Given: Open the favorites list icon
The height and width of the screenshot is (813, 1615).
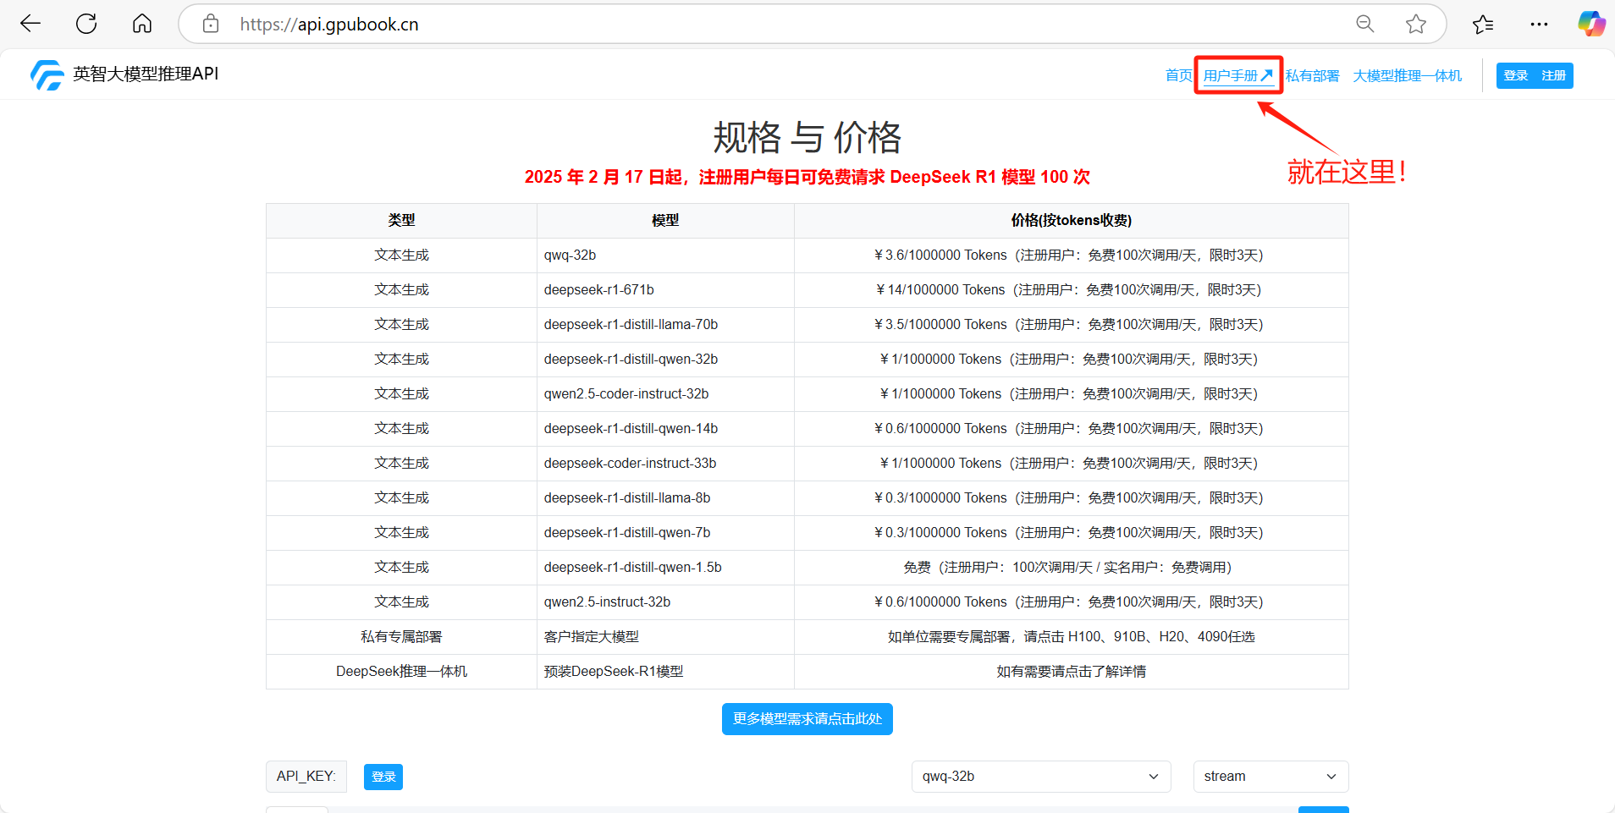Looking at the screenshot, I should [x=1483, y=24].
